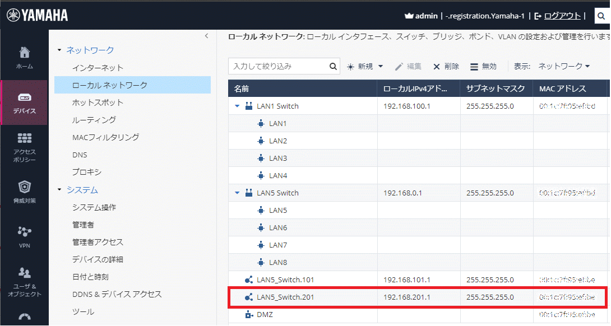Open Threat Prevention shield icon
Viewport: 611px width, 326px height.
click(24, 187)
